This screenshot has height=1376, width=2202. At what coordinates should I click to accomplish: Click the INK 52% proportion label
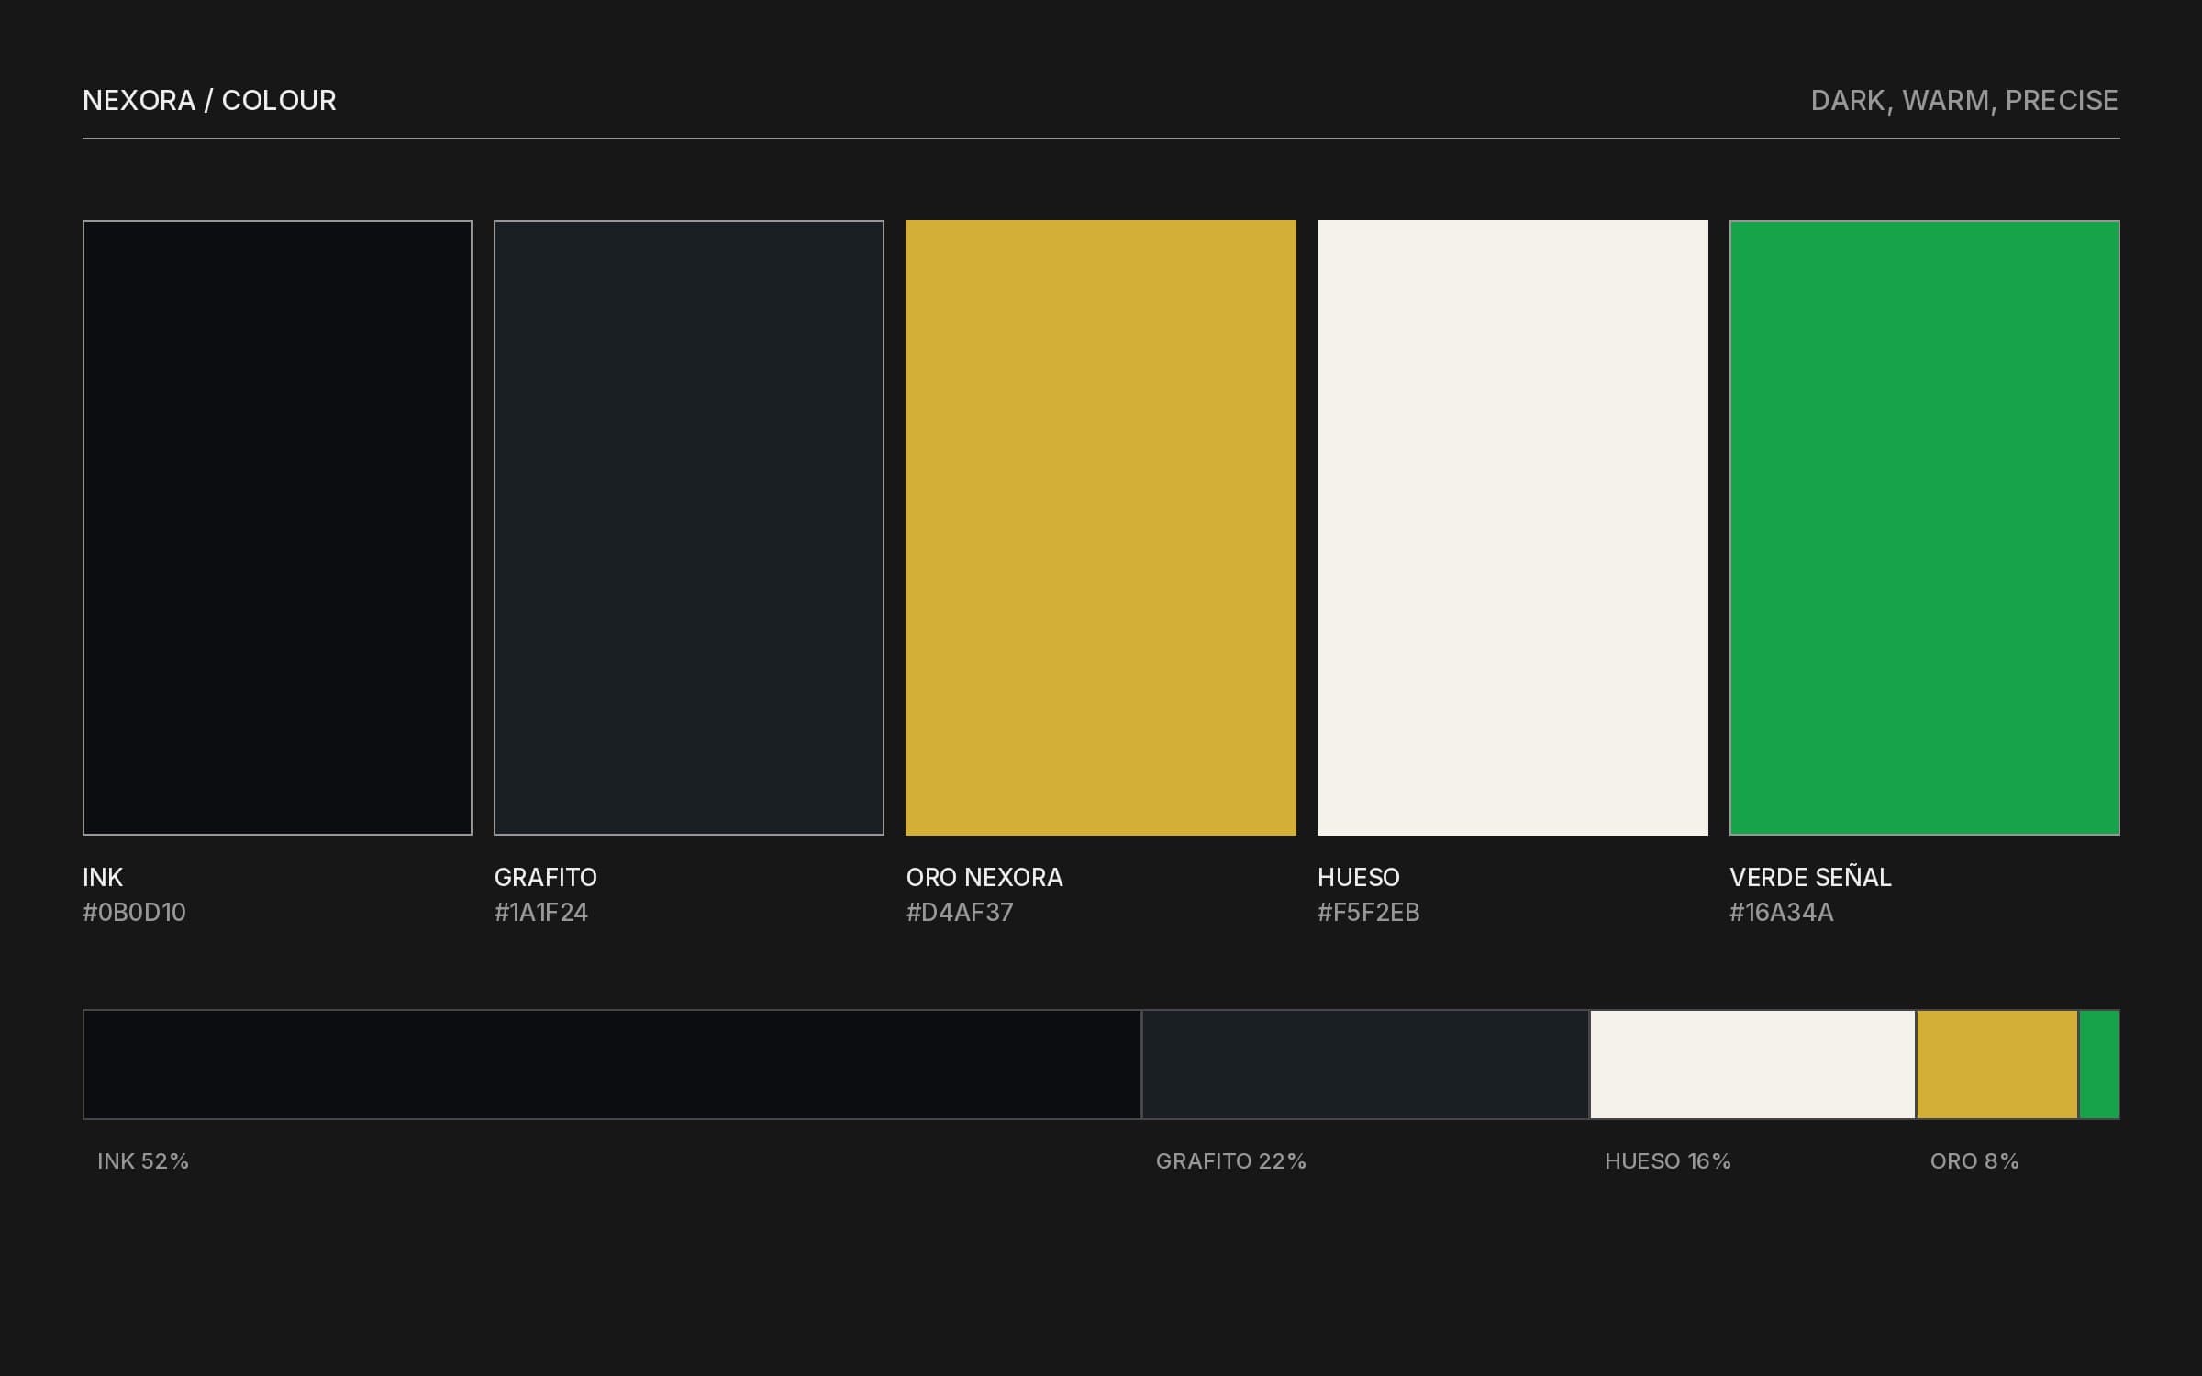[143, 1161]
